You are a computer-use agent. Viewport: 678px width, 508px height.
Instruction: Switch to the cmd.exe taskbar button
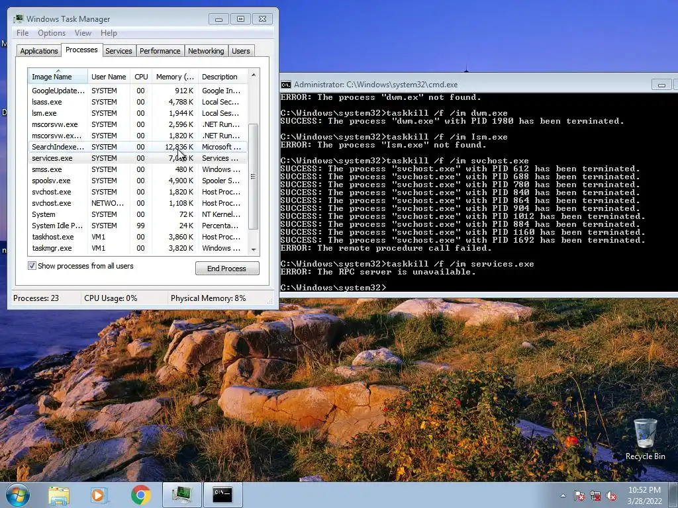click(222, 495)
